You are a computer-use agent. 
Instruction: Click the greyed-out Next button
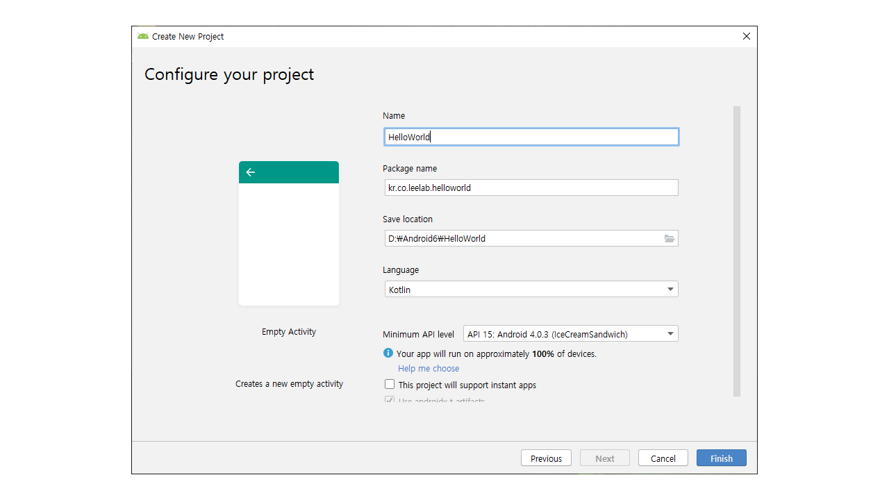coord(604,458)
